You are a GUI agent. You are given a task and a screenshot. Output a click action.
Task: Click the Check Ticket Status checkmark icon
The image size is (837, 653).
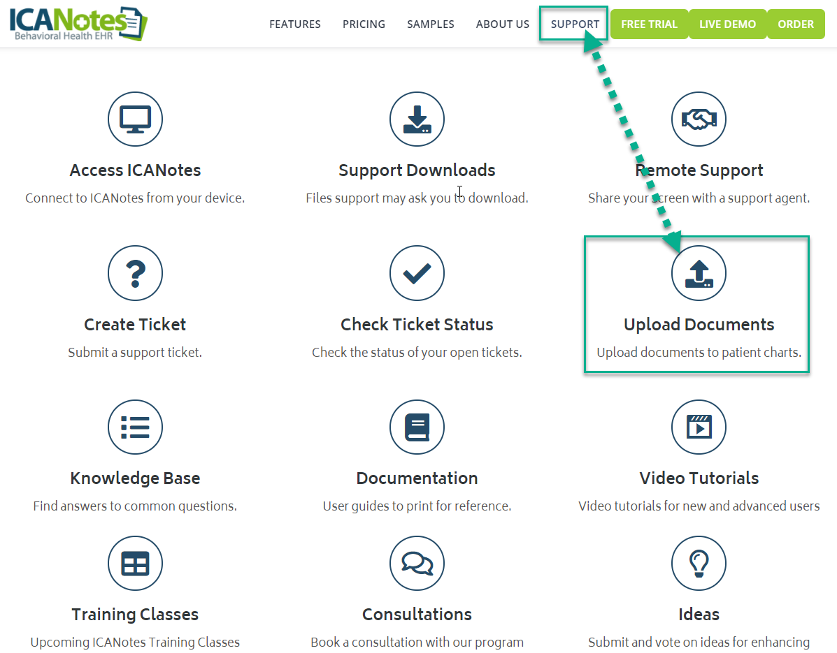pyautogui.click(x=417, y=273)
